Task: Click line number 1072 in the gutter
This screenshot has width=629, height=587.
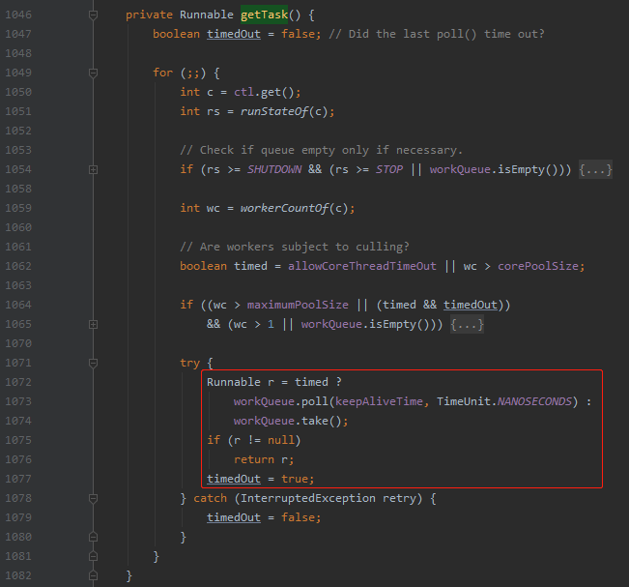Action: coord(18,382)
